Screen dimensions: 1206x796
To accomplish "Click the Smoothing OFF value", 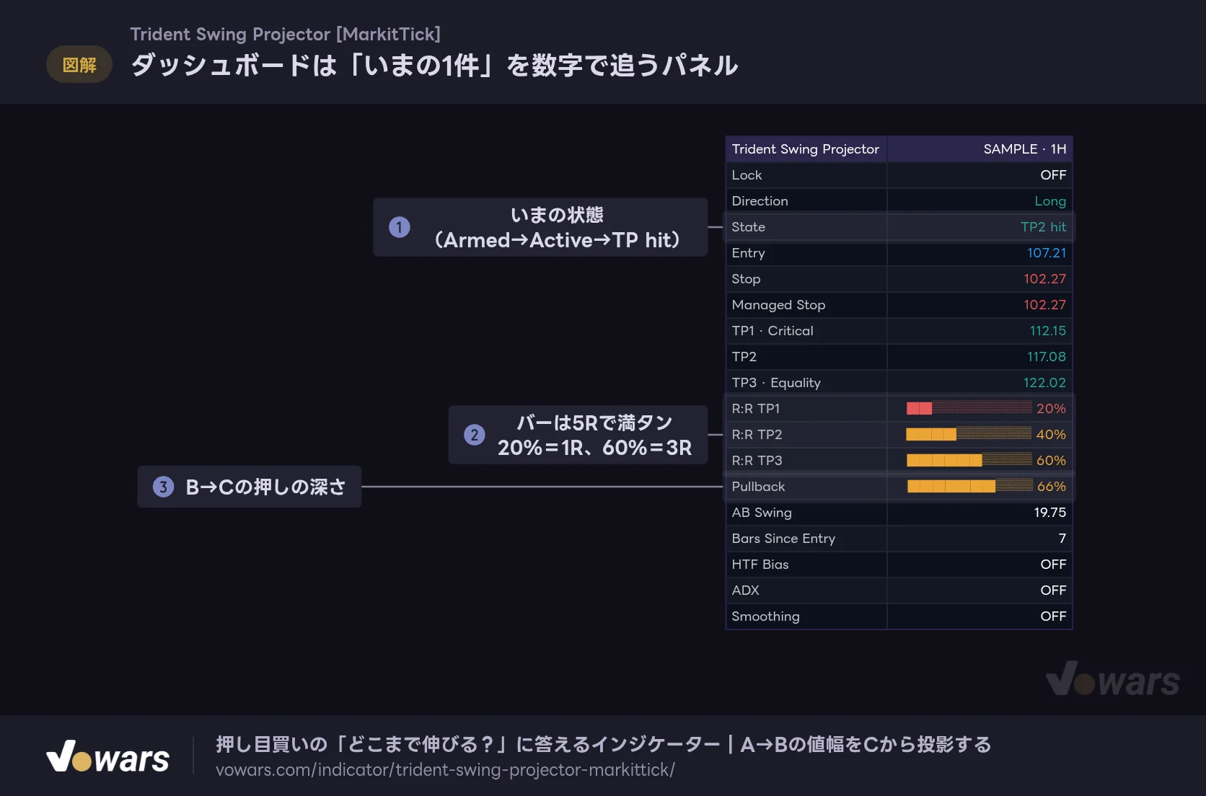I will [1053, 616].
